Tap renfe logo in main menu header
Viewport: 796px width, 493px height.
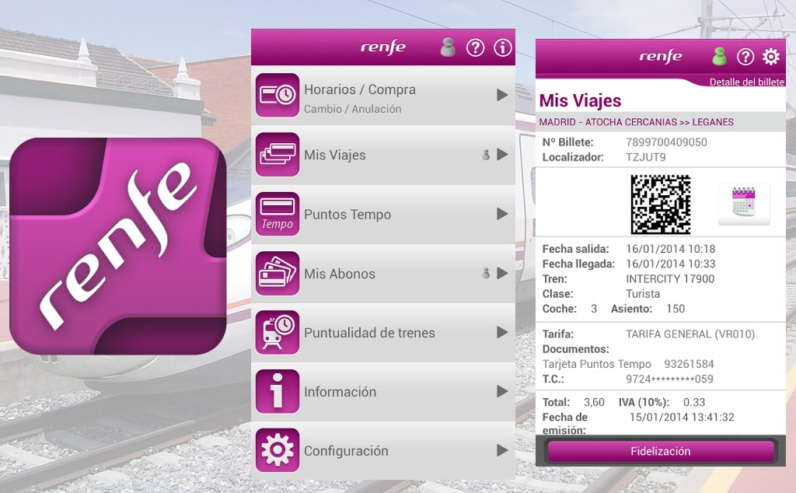383,47
